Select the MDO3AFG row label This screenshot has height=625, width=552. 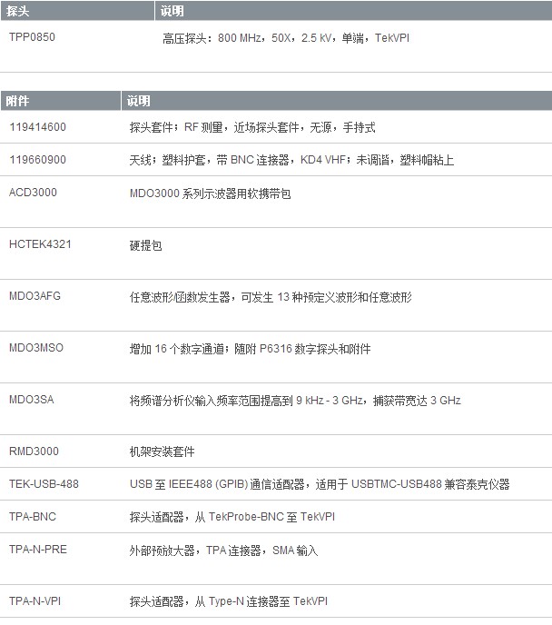click(35, 297)
